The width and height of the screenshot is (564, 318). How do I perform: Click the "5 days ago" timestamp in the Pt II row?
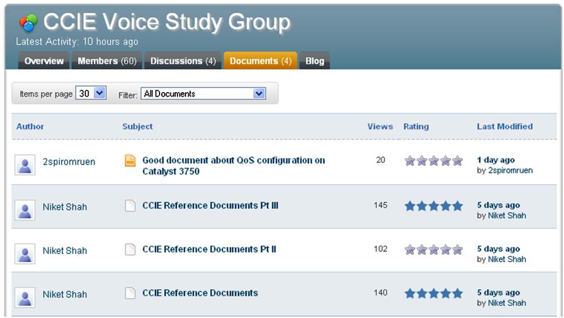coord(498,249)
